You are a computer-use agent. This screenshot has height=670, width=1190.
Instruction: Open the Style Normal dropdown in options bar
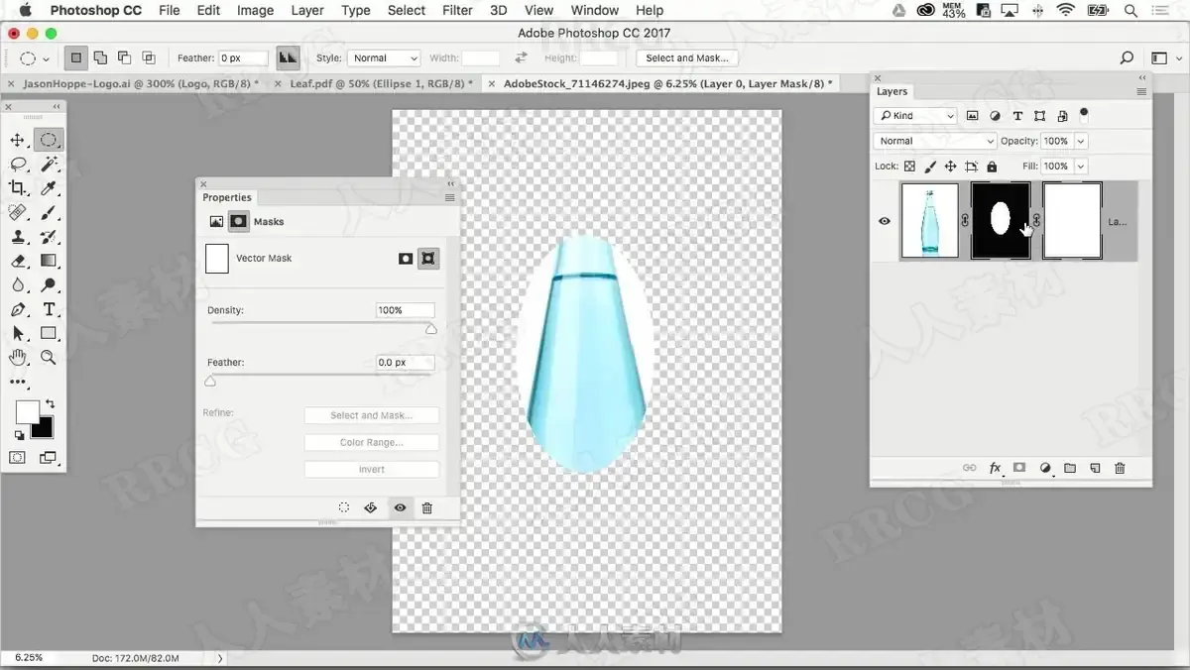385,58
